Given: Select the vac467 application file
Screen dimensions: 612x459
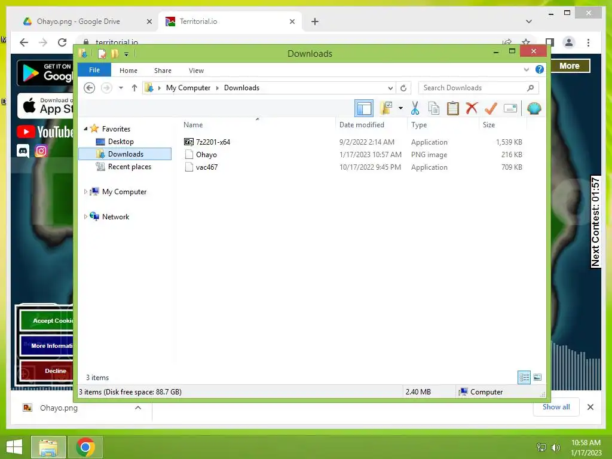Looking at the screenshot, I should [206, 167].
